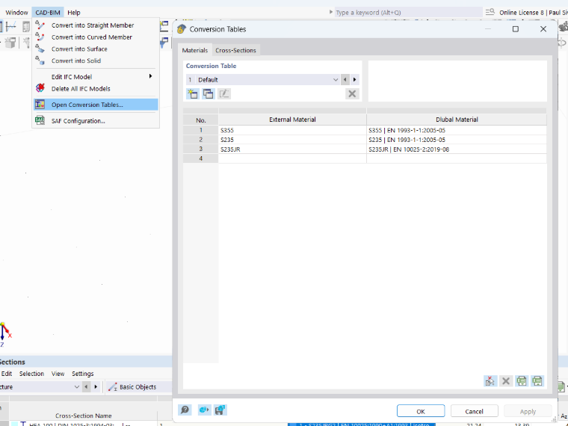Create a new conversion table
This screenshot has height=426, width=568.
click(193, 94)
